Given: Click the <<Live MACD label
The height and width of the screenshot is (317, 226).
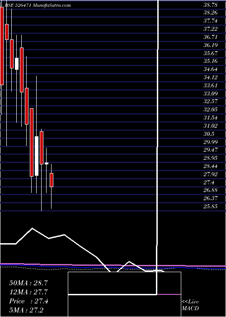Looking at the screenshot, I should click(x=190, y=305).
